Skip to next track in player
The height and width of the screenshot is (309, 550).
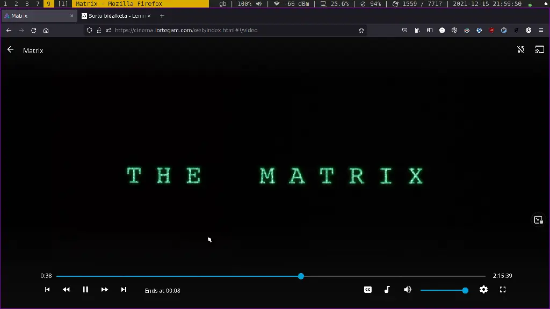[x=124, y=290]
